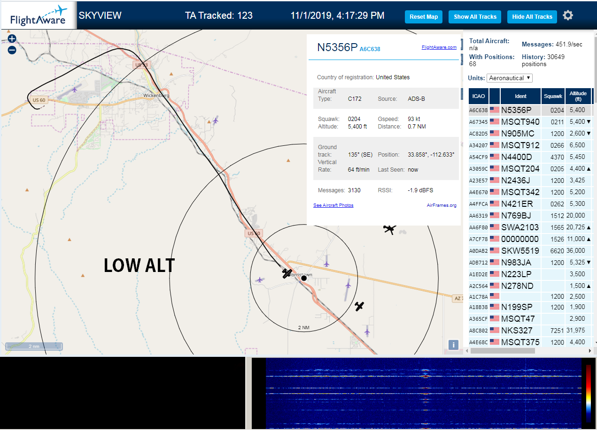Select aircraft row N4400D
This screenshot has width=597, height=430.
click(530, 157)
